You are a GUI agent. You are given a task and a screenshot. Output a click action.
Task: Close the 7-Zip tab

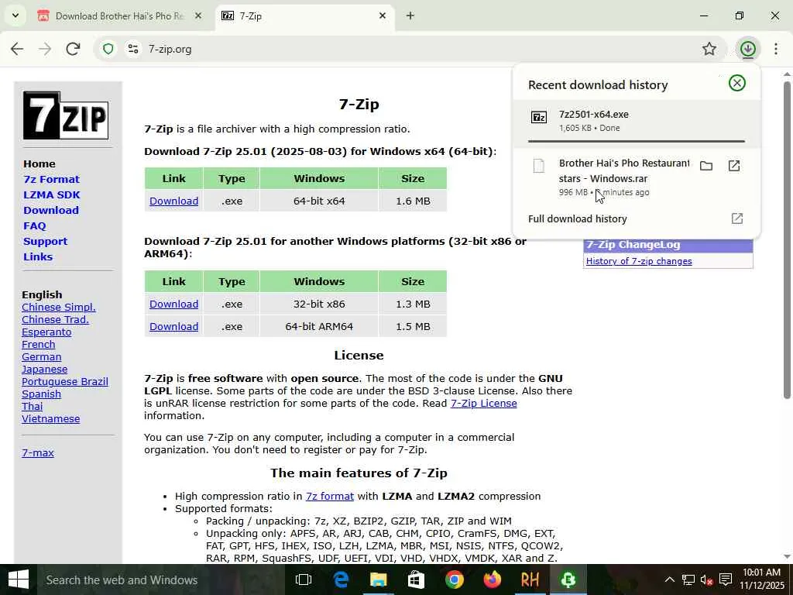pyautogui.click(x=383, y=15)
